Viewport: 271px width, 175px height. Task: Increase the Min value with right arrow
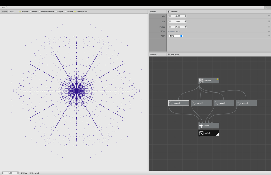(x=185, y=16)
